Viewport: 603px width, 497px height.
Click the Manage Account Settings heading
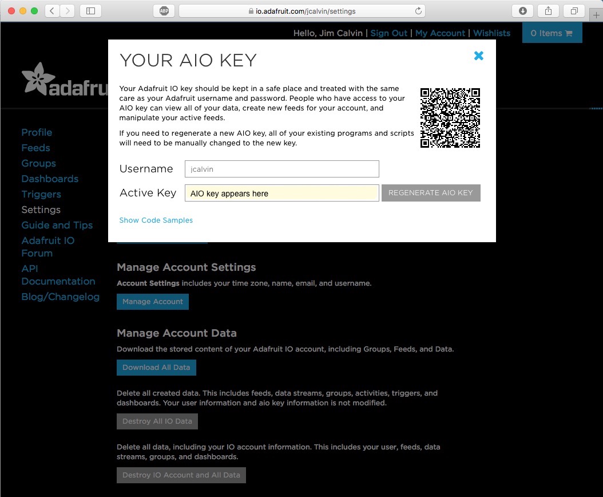pyautogui.click(x=186, y=267)
